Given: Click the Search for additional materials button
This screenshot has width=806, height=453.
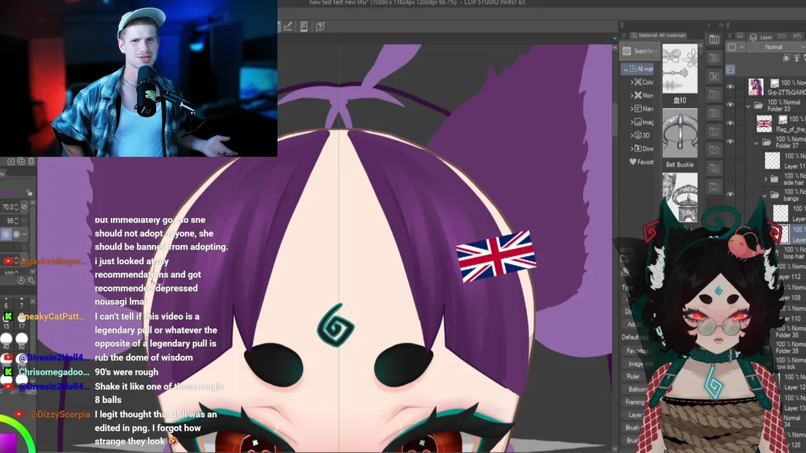Looking at the screenshot, I should click(x=639, y=51).
